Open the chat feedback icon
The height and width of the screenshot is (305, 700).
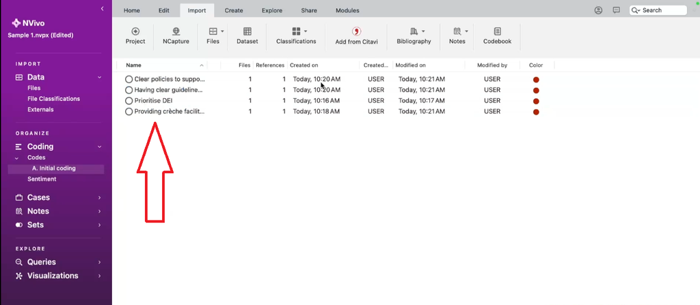click(617, 10)
